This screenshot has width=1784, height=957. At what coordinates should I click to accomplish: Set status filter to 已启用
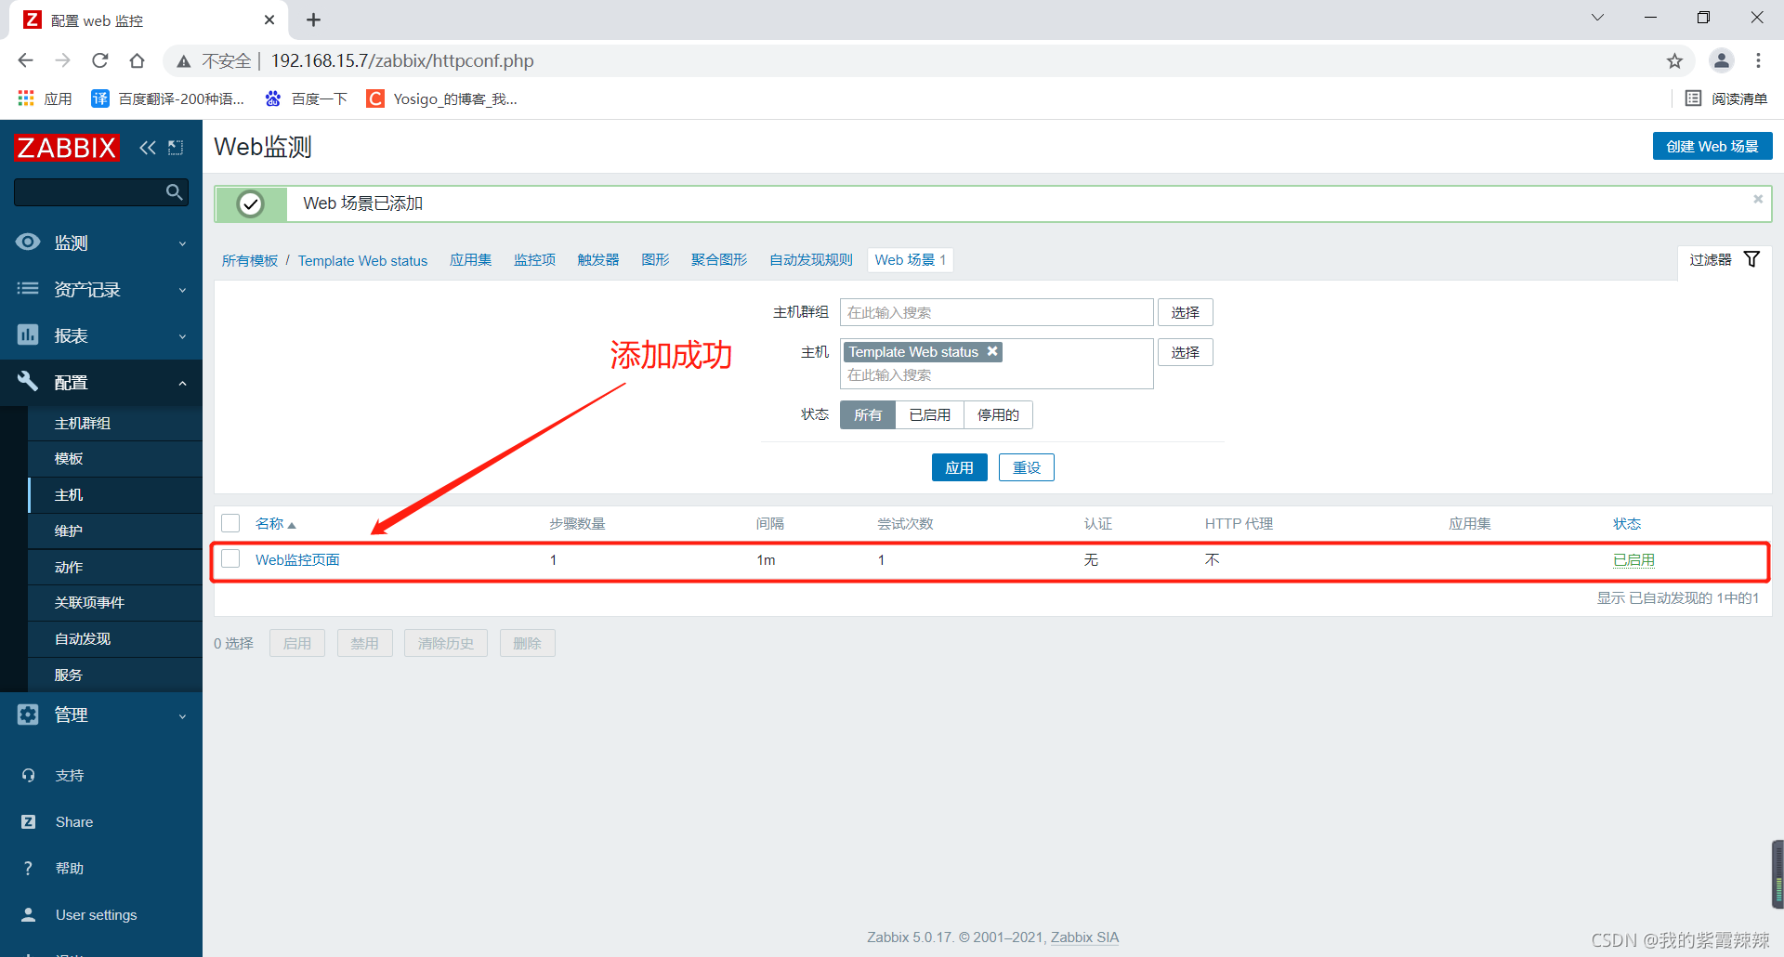929,414
